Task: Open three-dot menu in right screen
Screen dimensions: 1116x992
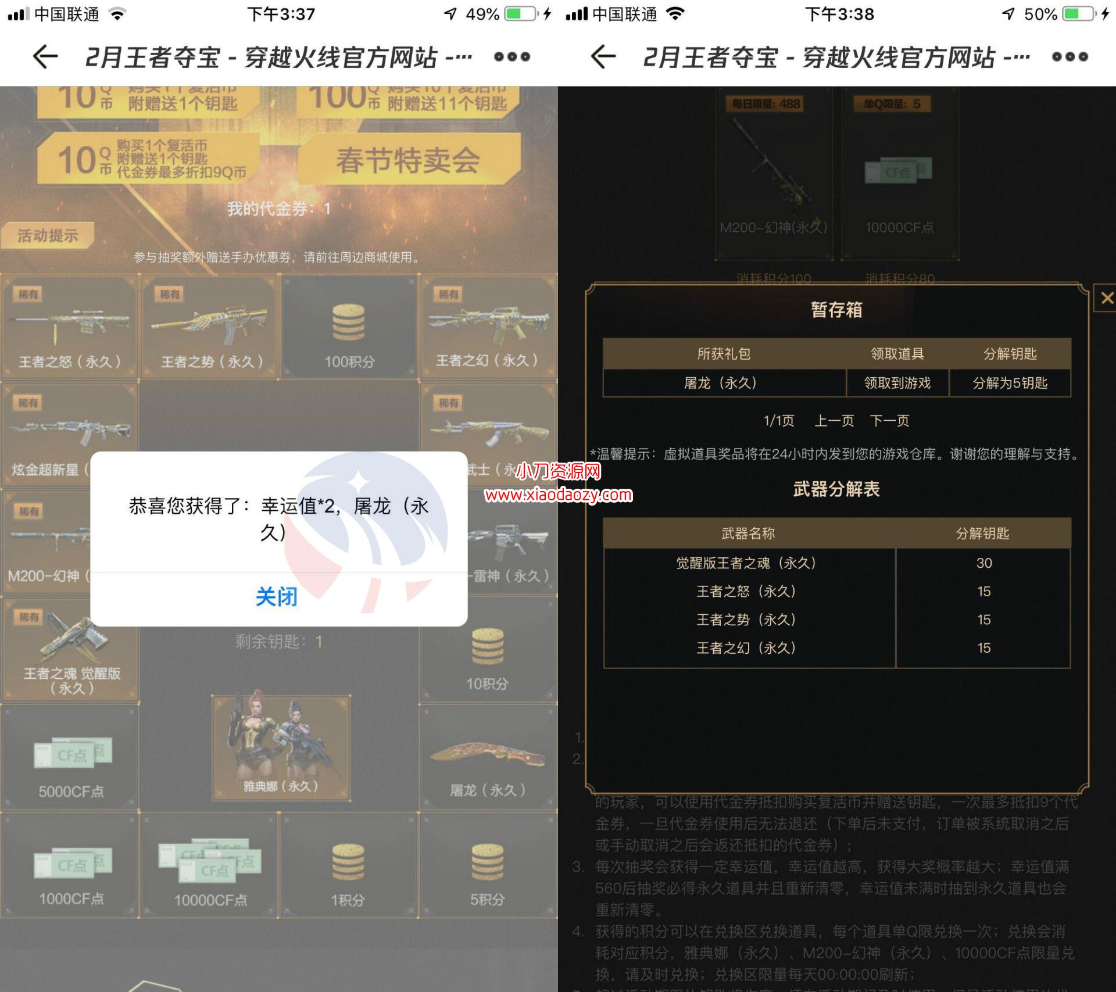Action: (x=1069, y=57)
